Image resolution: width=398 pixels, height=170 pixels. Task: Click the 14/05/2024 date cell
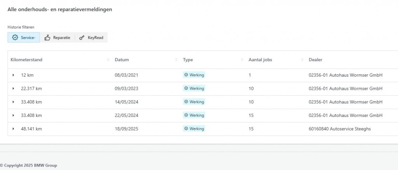click(126, 102)
